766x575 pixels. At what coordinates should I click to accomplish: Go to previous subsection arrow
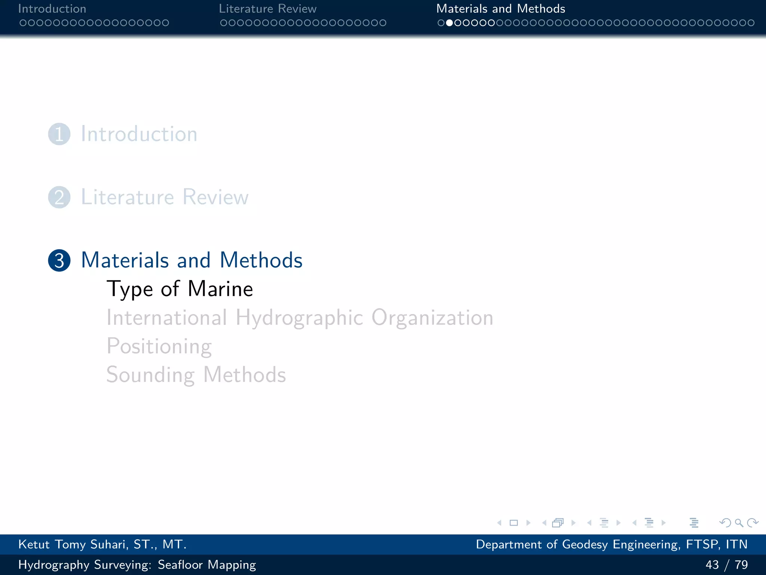pyautogui.click(x=589, y=523)
